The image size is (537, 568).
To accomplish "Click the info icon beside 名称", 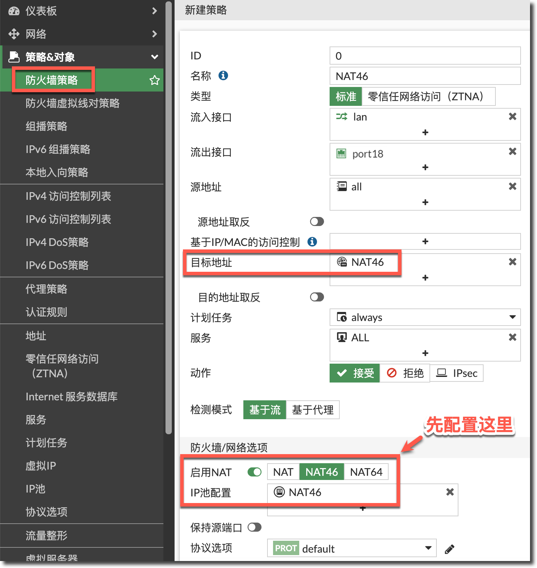I will [223, 75].
